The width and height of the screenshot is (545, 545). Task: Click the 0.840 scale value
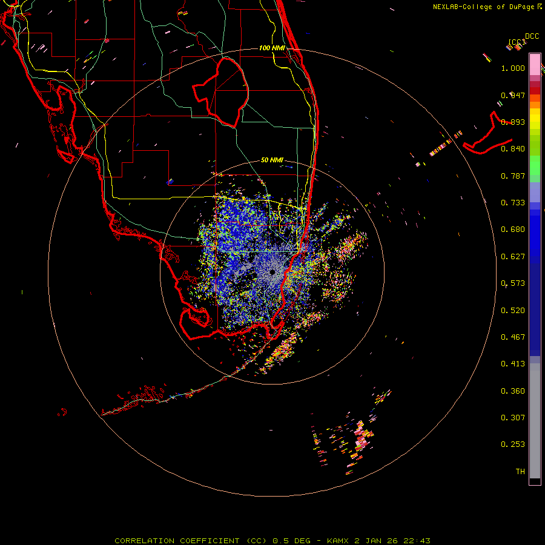tap(513, 149)
